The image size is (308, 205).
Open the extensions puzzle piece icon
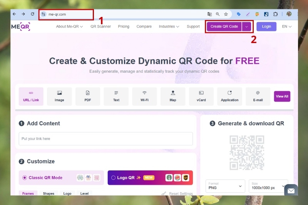[x=275, y=14]
